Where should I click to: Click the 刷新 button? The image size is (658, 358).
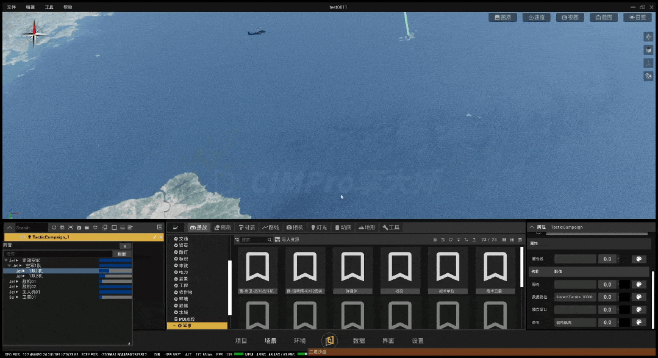[122, 254]
